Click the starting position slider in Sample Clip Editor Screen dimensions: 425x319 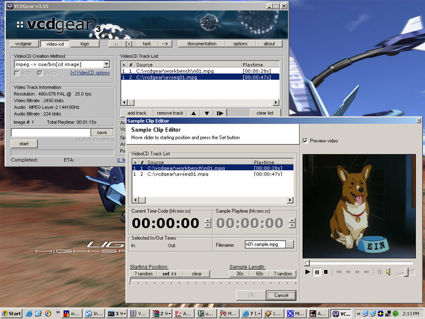[213, 281]
